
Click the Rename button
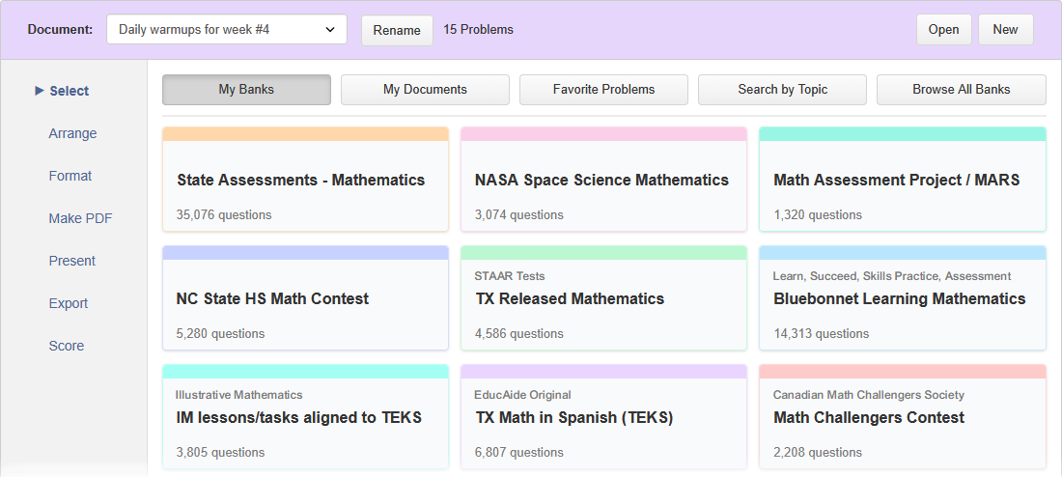(x=397, y=31)
